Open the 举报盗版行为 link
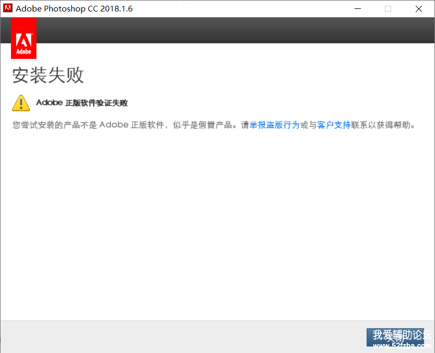435x353 pixels. (274, 125)
